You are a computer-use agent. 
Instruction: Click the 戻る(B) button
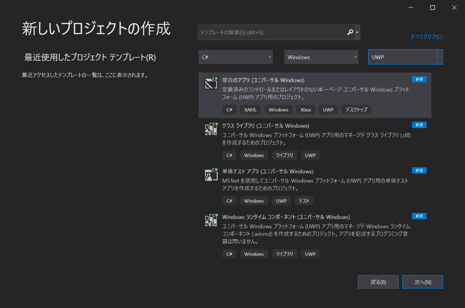click(x=378, y=282)
